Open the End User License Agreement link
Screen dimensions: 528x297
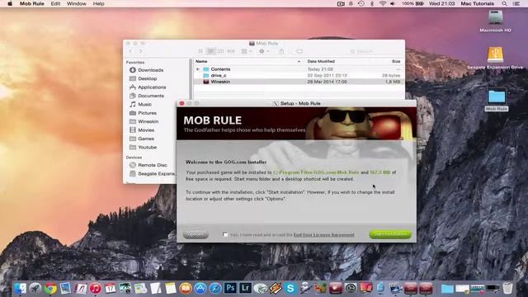tap(323, 234)
